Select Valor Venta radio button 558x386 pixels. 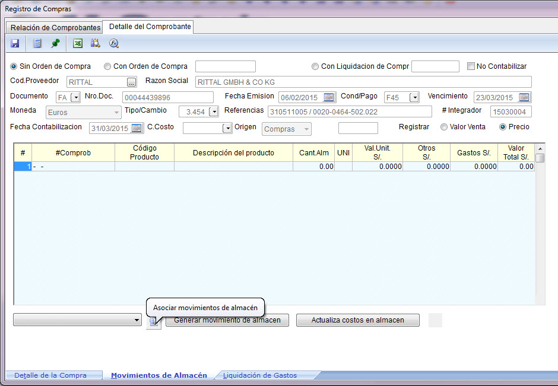point(444,127)
